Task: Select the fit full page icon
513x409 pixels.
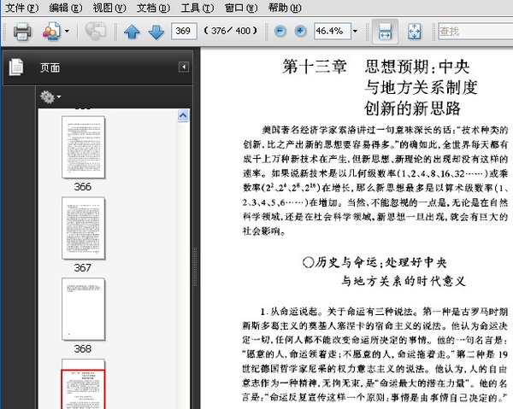Action: click(x=414, y=32)
